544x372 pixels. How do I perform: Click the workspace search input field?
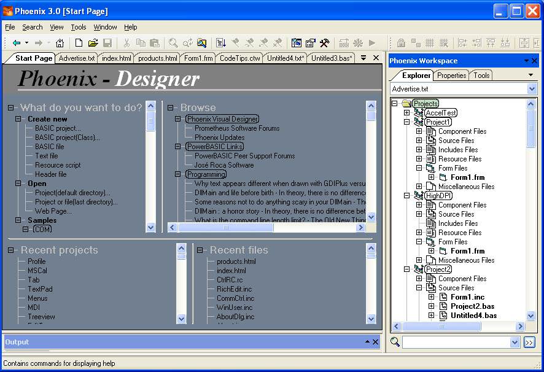pyautogui.click(x=457, y=343)
